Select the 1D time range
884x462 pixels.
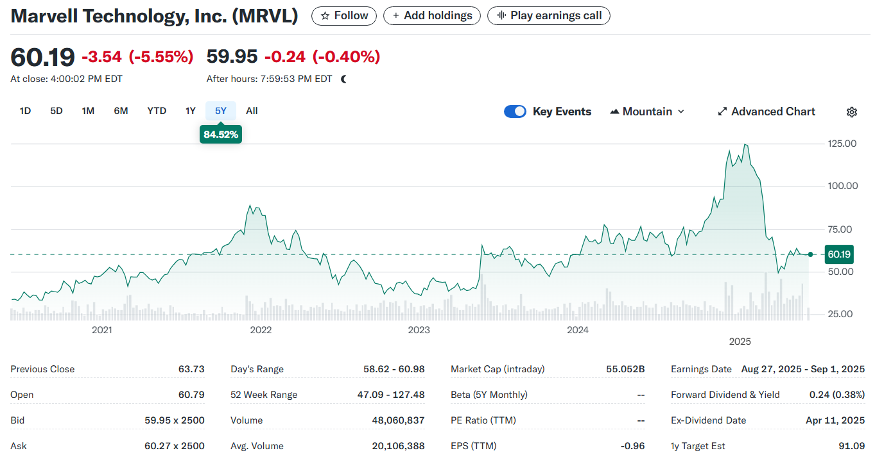point(25,111)
